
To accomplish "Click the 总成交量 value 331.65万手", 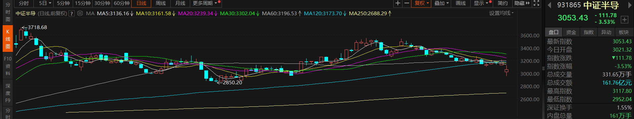I will pos(617,74).
